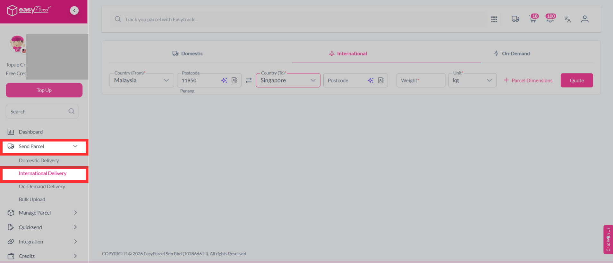This screenshot has width=613, height=263.
Task: Collapse the sidebar with the arrow button
Action: coord(74,11)
